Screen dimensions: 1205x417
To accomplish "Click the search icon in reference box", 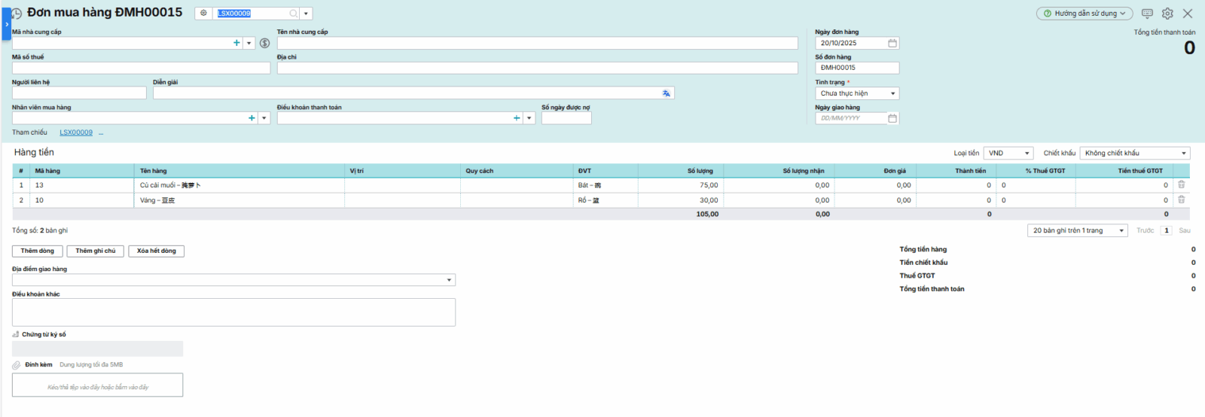I will point(293,14).
